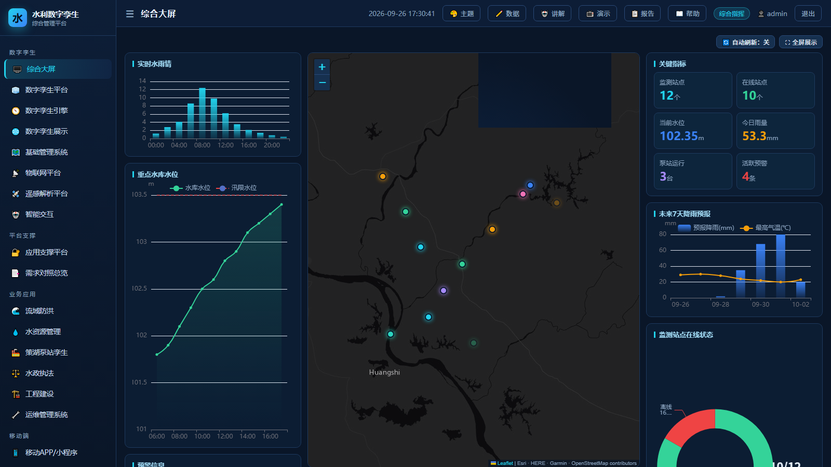
Task: Open the 数字孪生平台 sidebar item
Action: [x=58, y=90]
